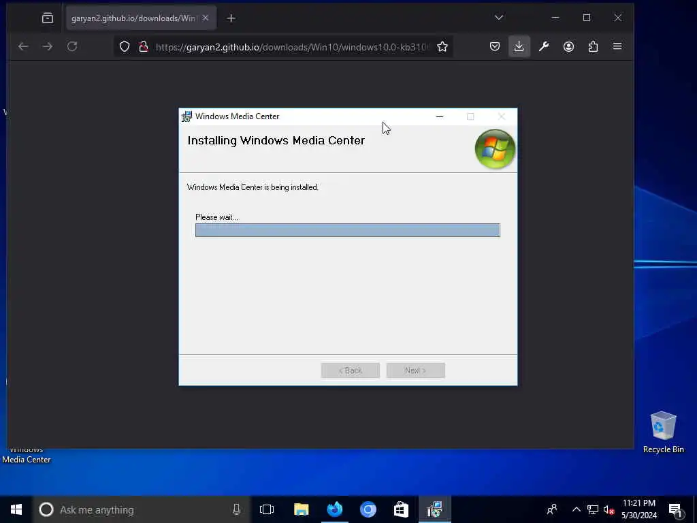The height and width of the screenshot is (523, 697).
Task: Open the Firefox account icon
Action: coord(568,46)
